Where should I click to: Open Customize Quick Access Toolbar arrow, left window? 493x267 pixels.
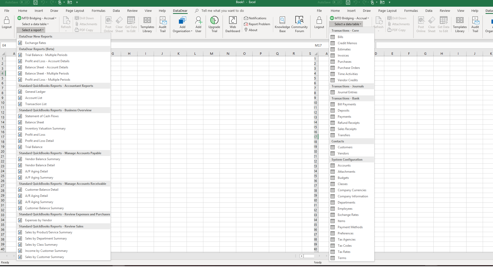click(77, 2)
